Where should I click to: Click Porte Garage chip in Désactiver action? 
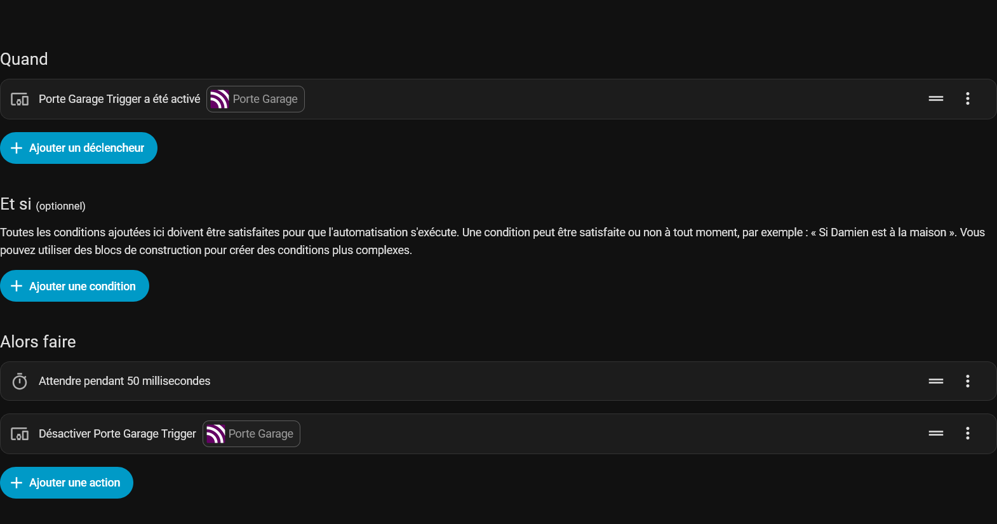251,434
